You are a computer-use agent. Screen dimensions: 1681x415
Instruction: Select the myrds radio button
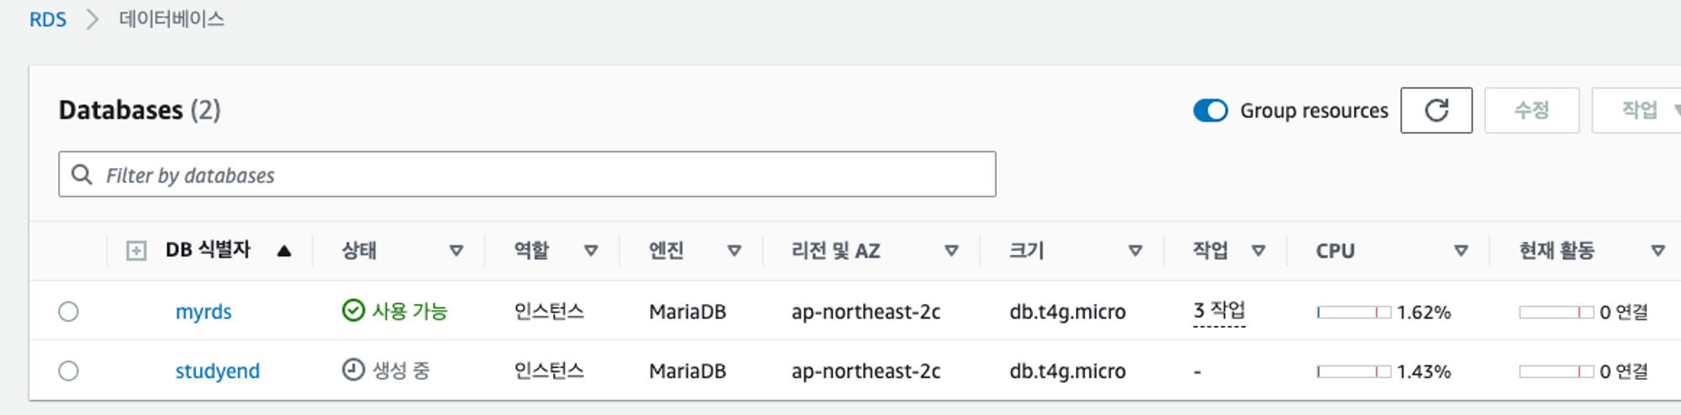pos(69,312)
